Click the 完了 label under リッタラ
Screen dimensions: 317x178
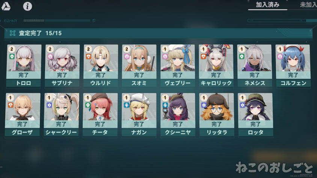tap(217, 124)
